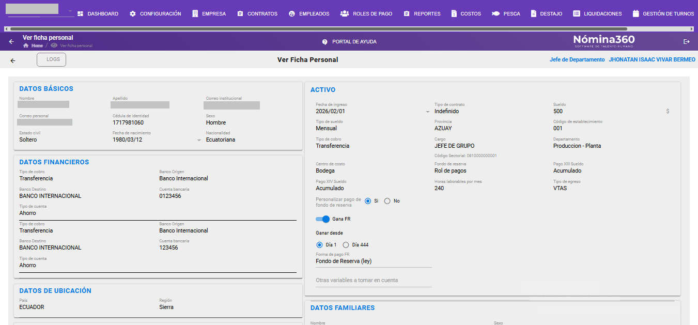Open the Dashboard menu icon
Viewport: 698px width, 325px height.
click(x=81, y=14)
